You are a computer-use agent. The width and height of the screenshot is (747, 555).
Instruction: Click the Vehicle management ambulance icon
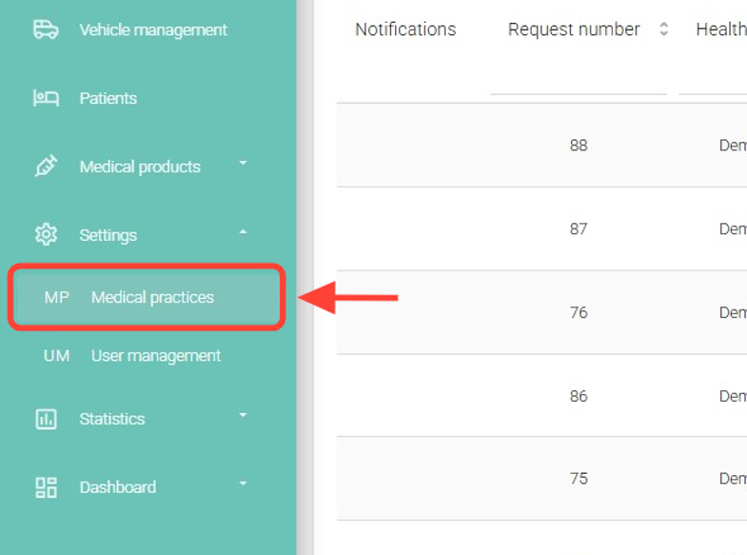pyautogui.click(x=46, y=30)
